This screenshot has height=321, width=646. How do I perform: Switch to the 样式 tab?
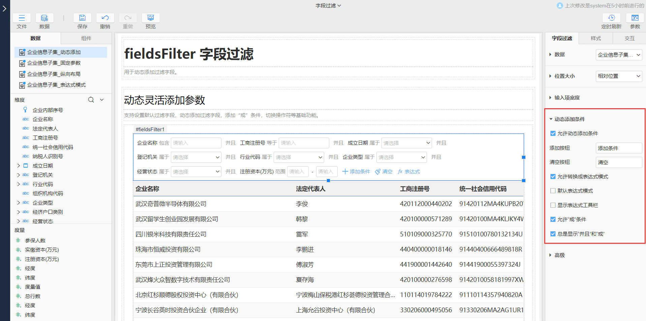click(595, 38)
